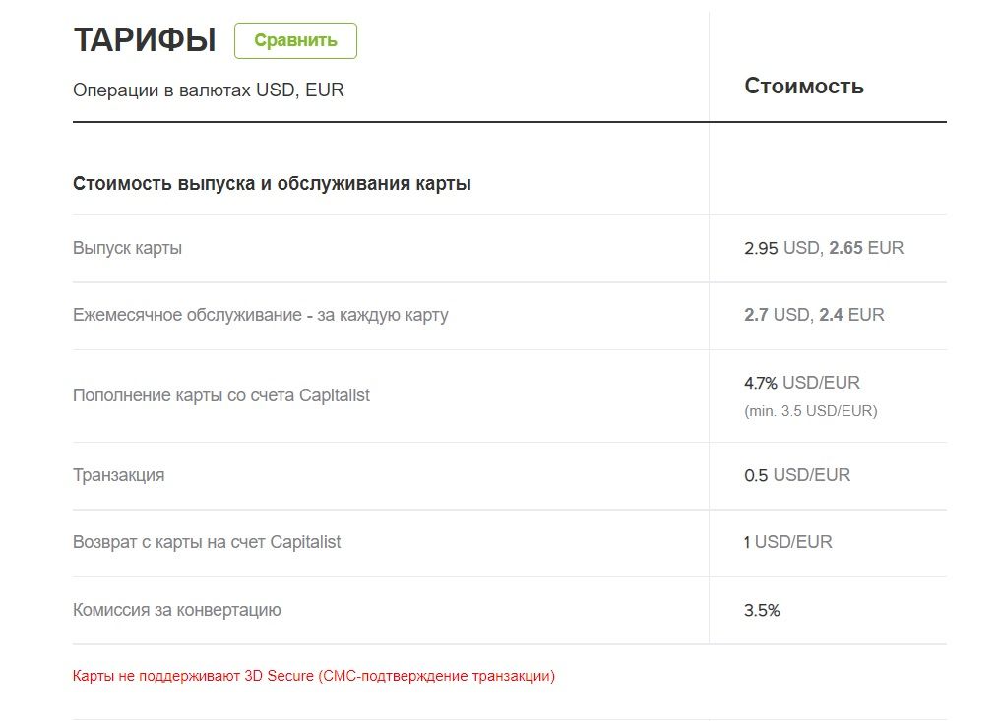Select the Ежемесячное обслуживание row label
The height and width of the screenshot is (721, 999).
pyautogui.click(x=261, y=315)
